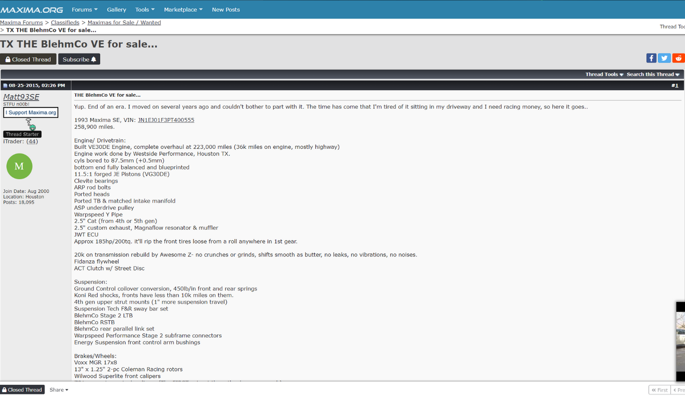Share thread via Reddit icon
The width and height of the screenshot is (685, 396).
pyautogui.click(x=678, y=58)
